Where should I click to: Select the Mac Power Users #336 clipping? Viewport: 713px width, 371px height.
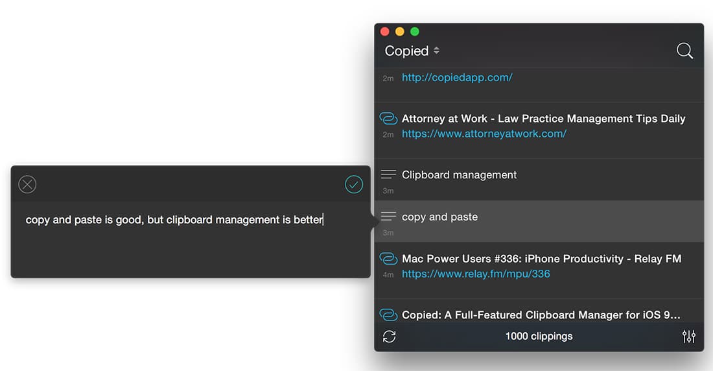[539, 270]
